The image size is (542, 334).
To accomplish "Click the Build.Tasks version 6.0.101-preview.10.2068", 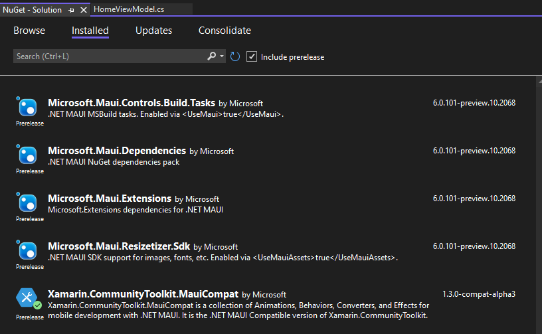I will point(474,103).
